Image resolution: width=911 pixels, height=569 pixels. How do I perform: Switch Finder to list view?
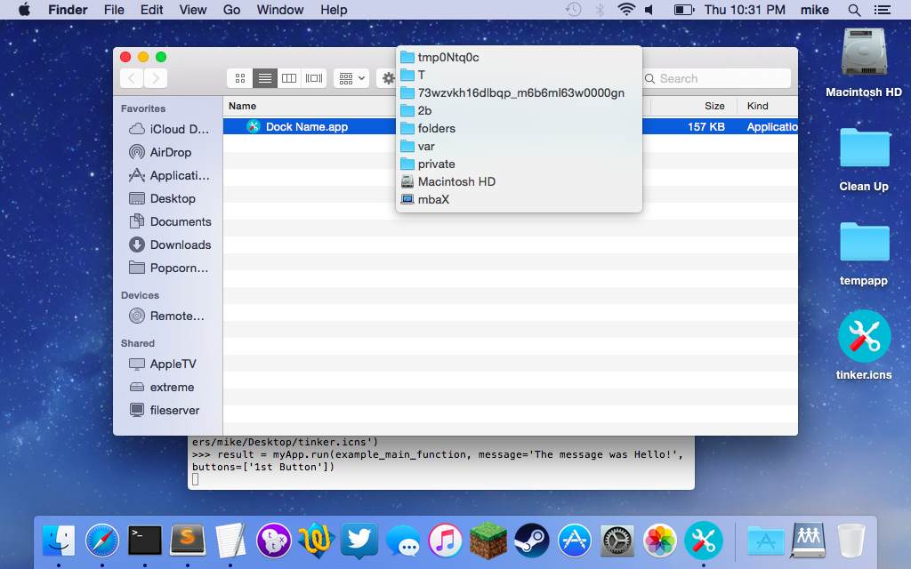click(x=264, y=78)
